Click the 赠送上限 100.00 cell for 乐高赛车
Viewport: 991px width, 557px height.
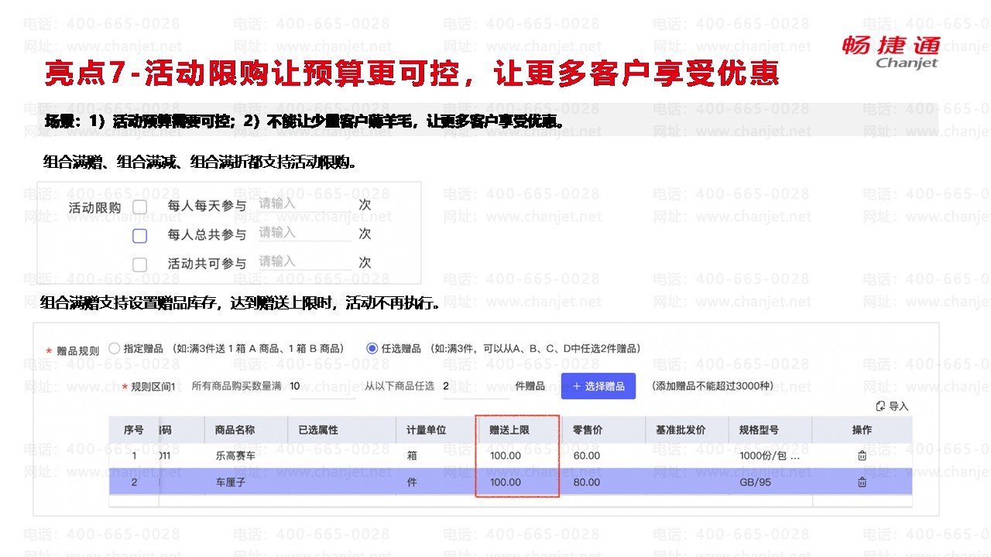pos(506,456)
